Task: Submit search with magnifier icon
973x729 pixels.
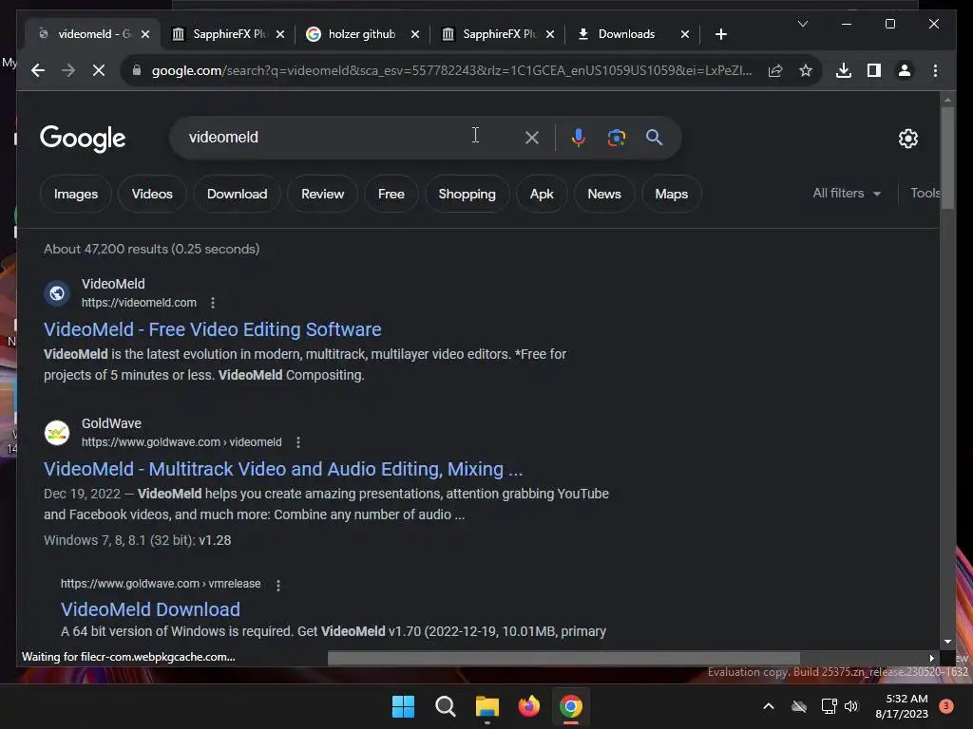Action: (x=654, y=138)
